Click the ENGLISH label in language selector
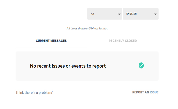The image size is (178, 109). 131,14
